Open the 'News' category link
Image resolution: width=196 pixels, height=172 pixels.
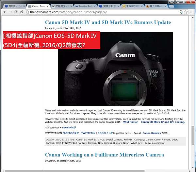click(126, 143)
